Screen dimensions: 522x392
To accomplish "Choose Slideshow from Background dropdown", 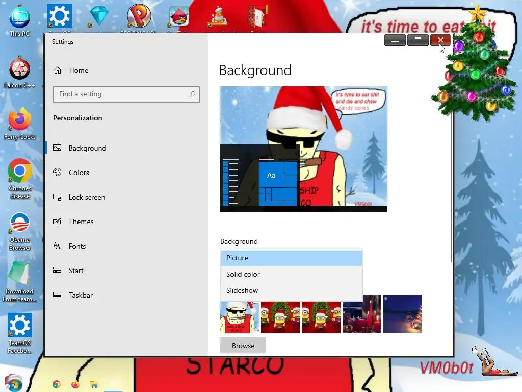I will point(291,290).
